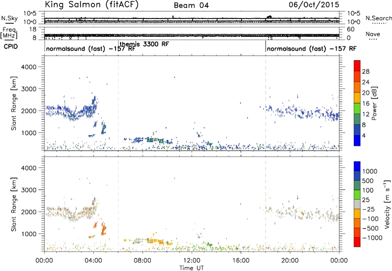The width and height of the screenshot is (392, 271).
Task: Click the CPID row label
Action: (x=10, y=46)
